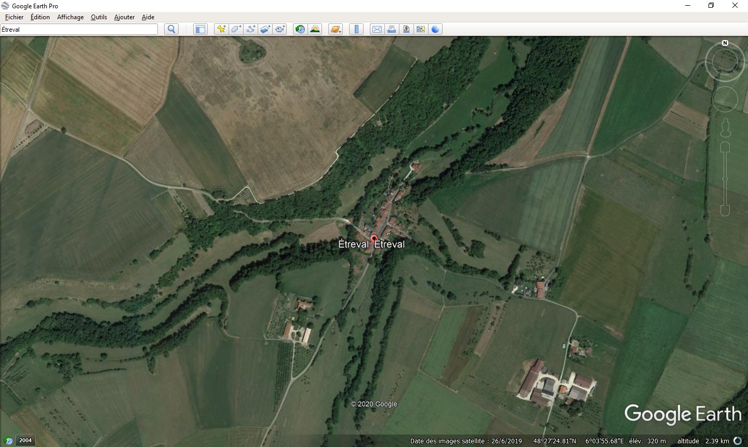Click the Google Earth Pro app icon
The width and height of the screenshot is (748, 447).
pyautogui.click(x=6, y=6)
